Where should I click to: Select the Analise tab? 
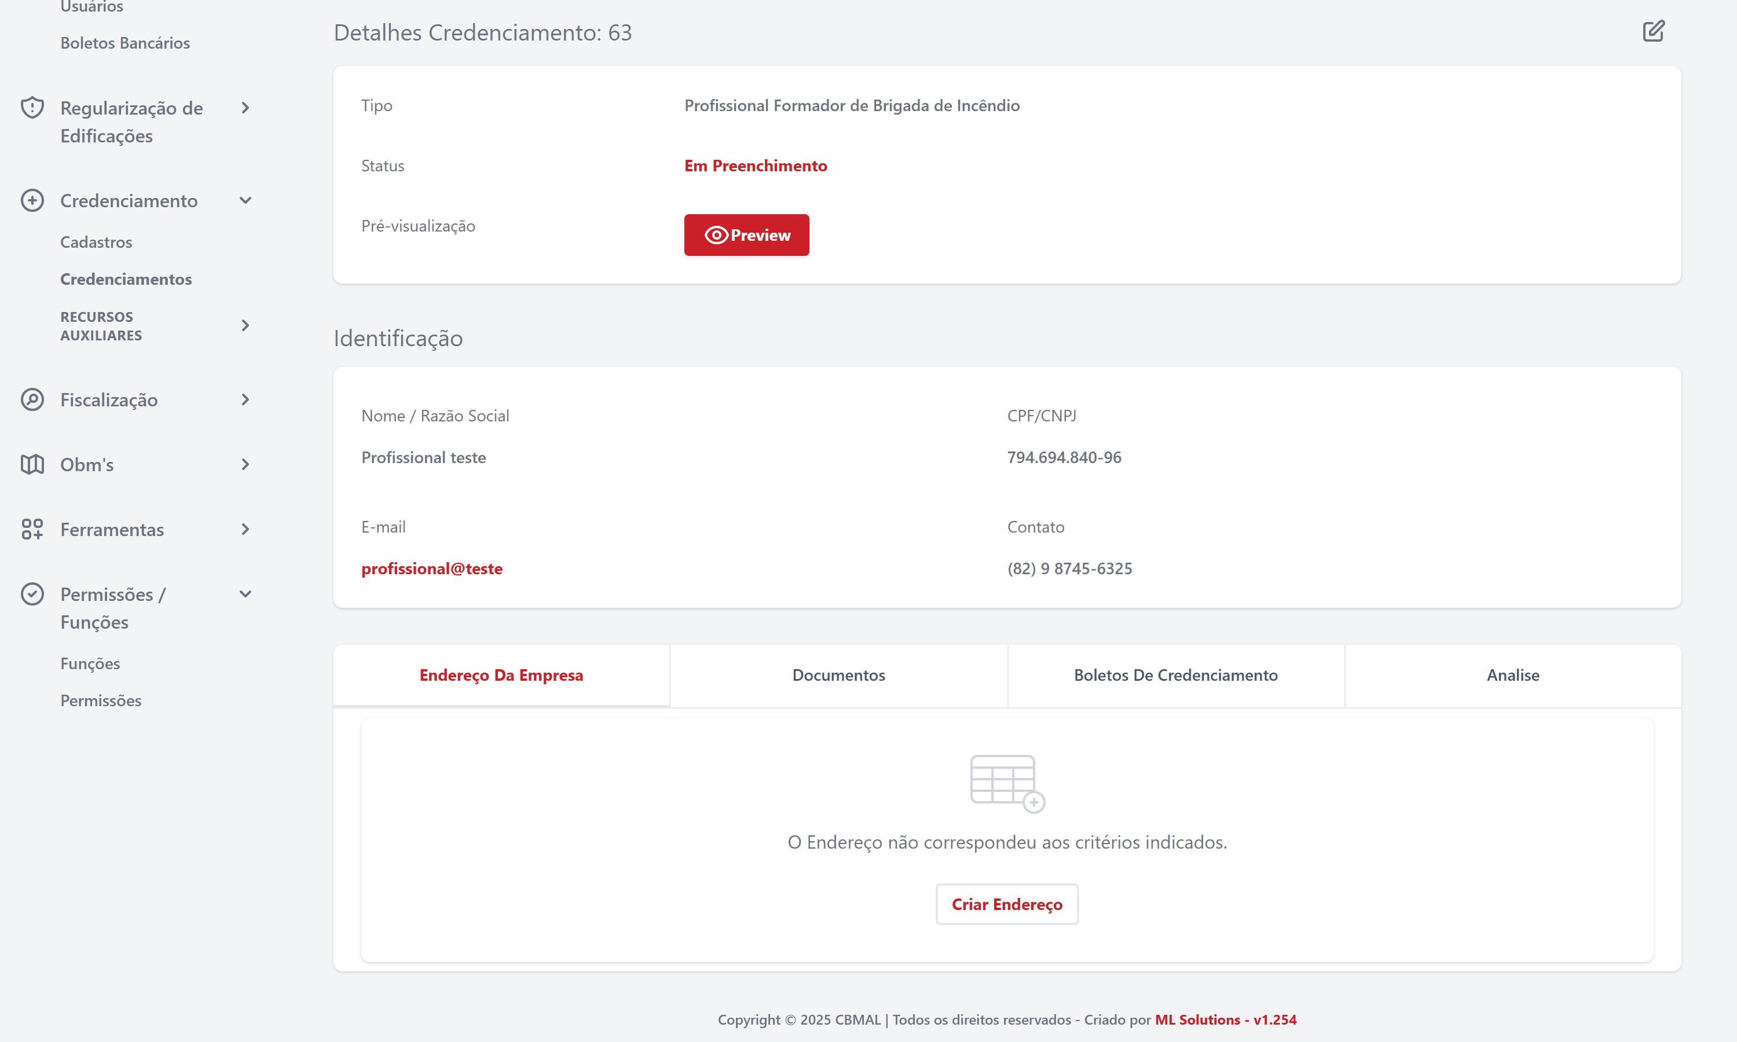pos(1512,675)
